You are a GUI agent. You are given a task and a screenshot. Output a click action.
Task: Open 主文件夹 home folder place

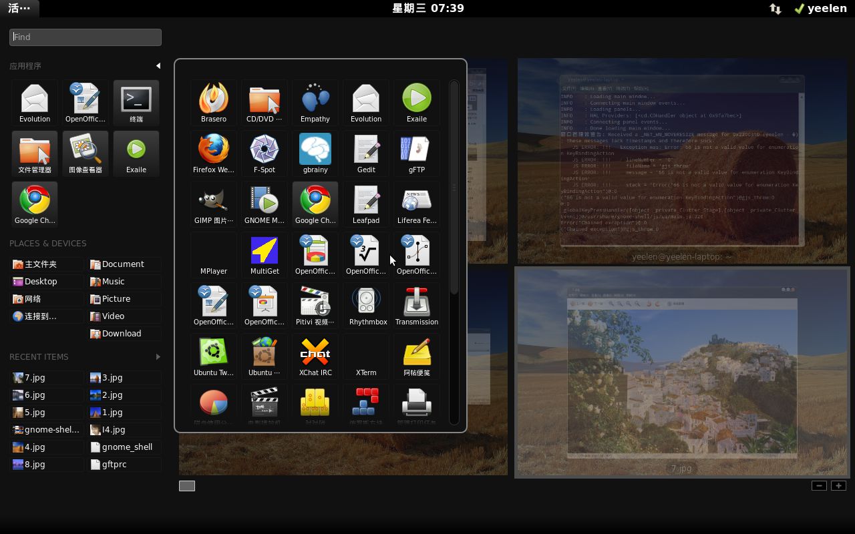(x=47, y=264)
